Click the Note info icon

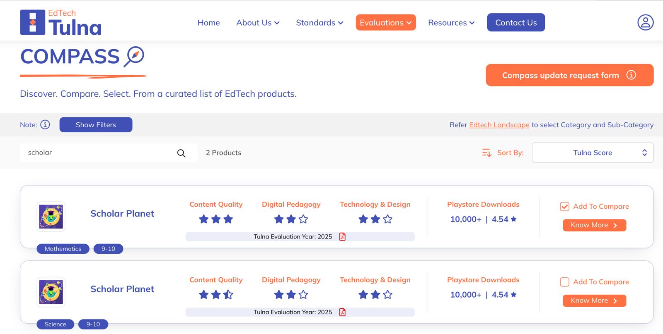click(45, 124)
